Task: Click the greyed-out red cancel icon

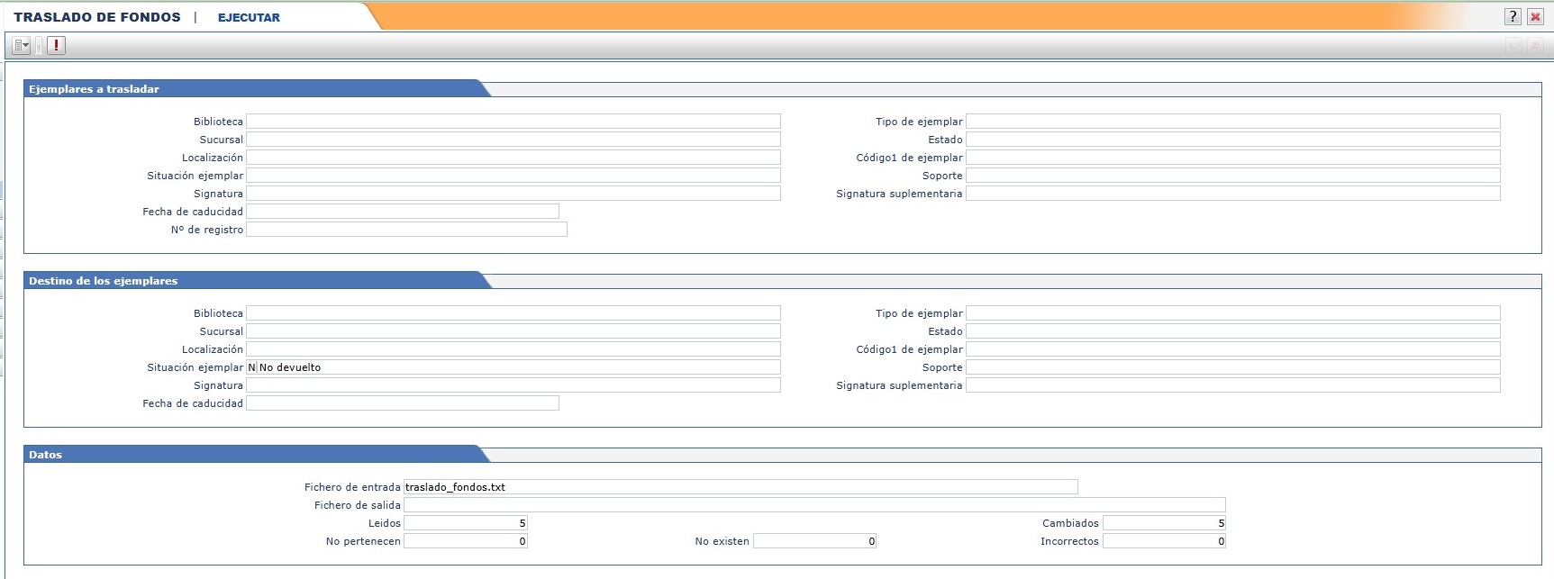Action: [x=1535, y=46]
